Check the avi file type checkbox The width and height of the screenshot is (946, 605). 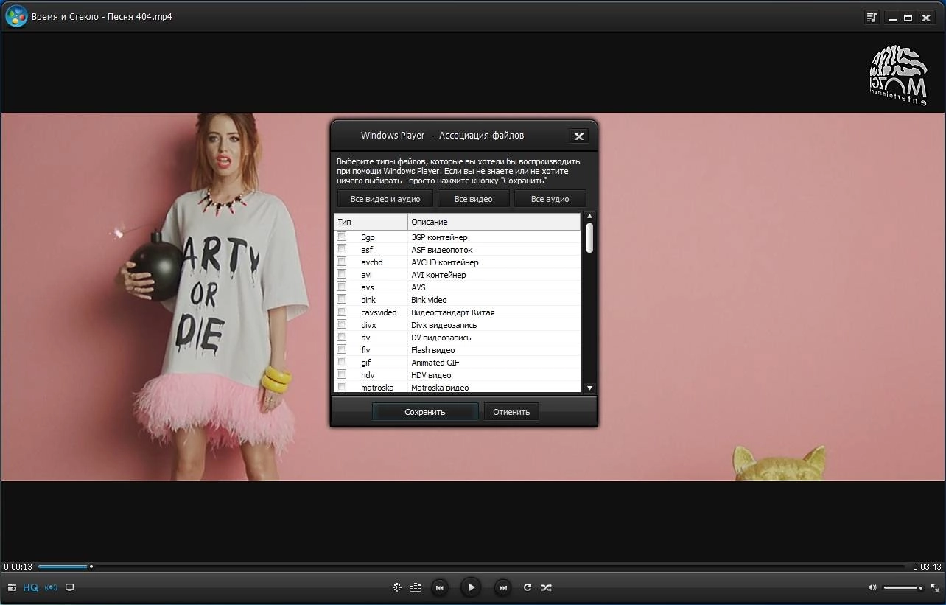point(342,274)
